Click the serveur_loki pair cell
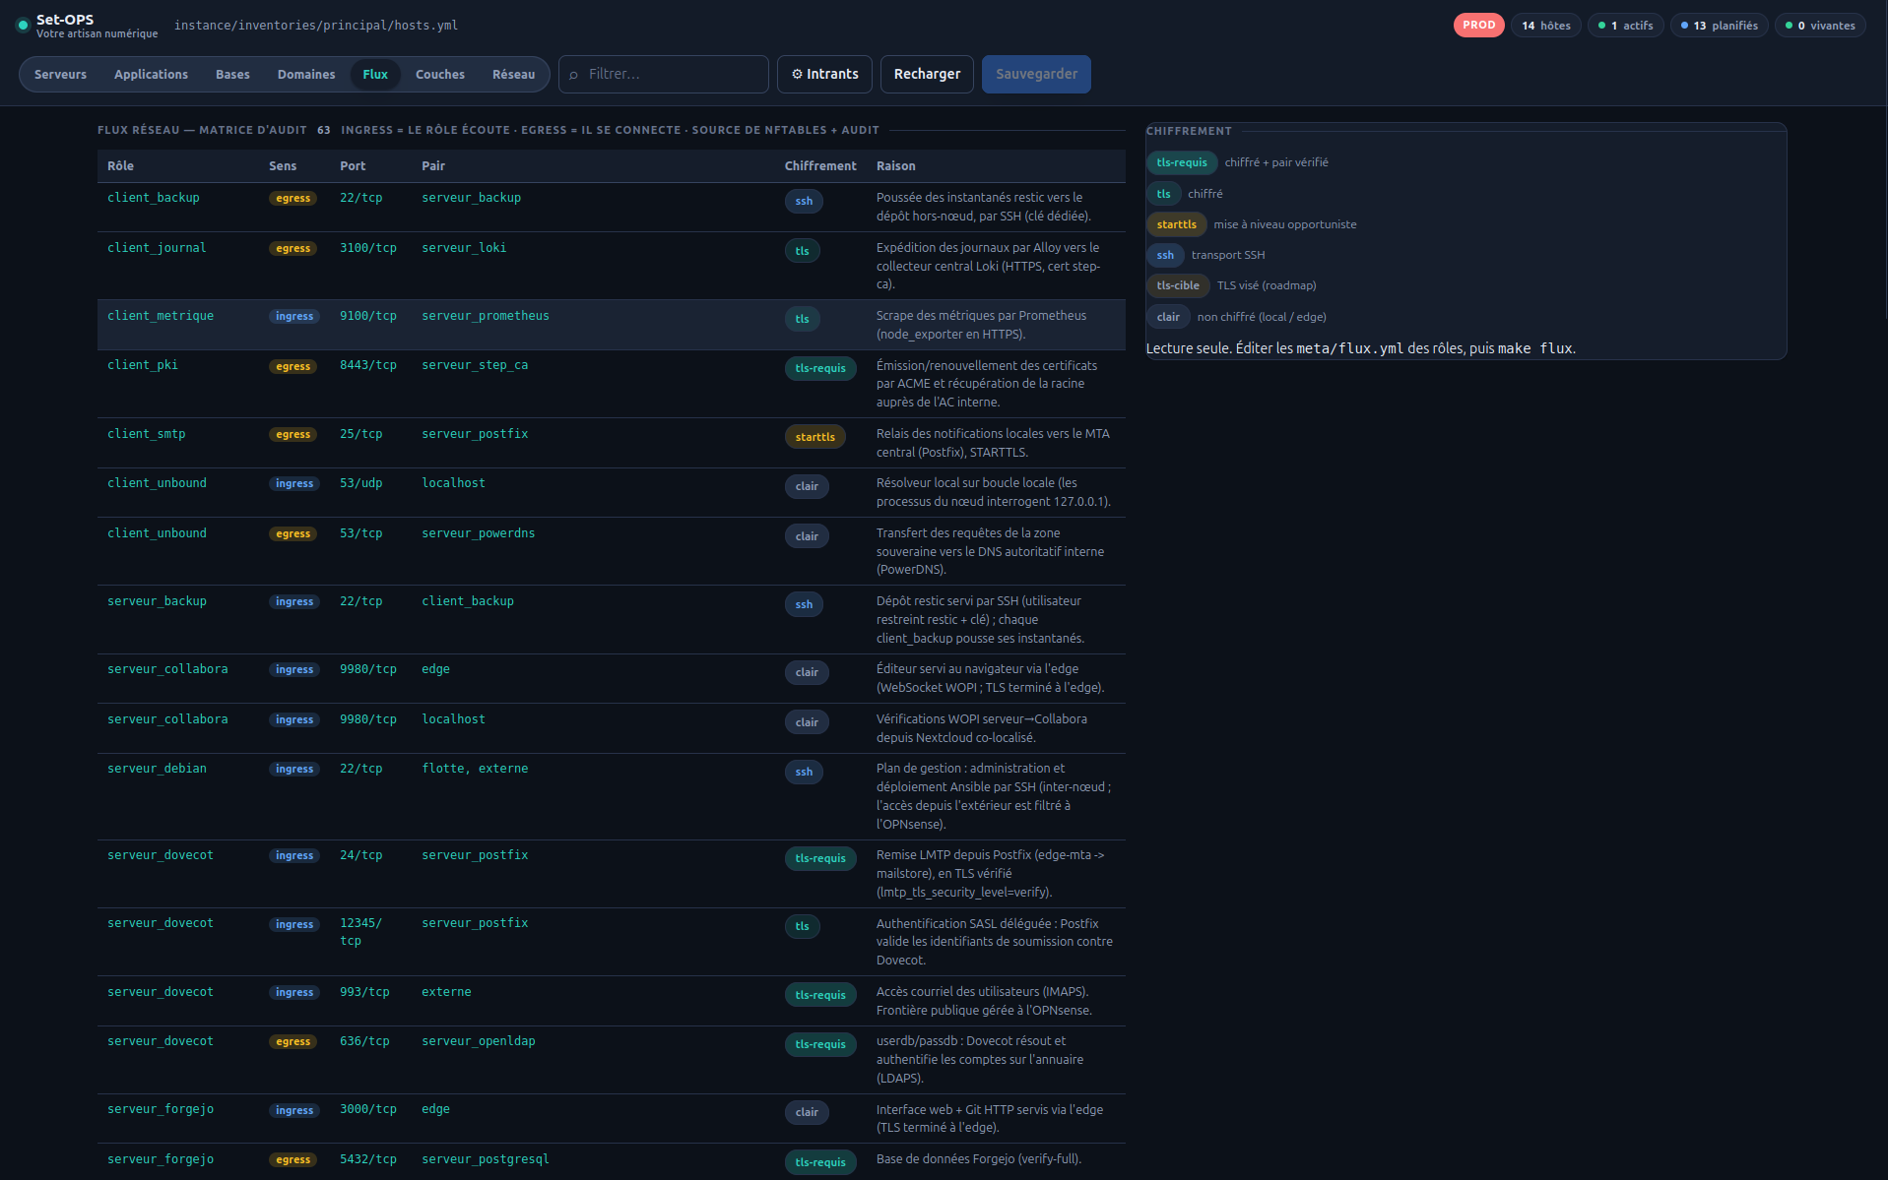This screenshot has height=1180, width=1888. point(464,248)
